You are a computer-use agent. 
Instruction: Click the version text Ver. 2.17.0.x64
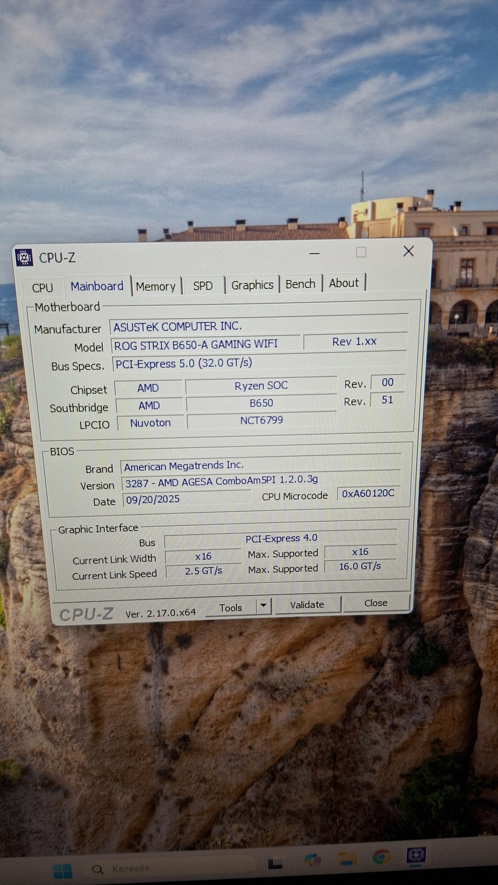tap(160, 613)
